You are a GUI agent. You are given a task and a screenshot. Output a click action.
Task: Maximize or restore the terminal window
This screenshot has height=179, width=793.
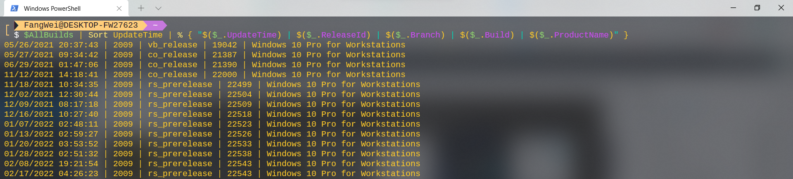coord(757,8)
